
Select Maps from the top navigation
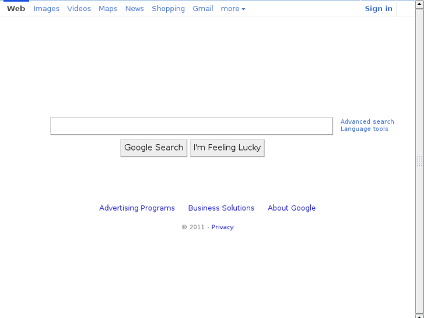point(108,9)
